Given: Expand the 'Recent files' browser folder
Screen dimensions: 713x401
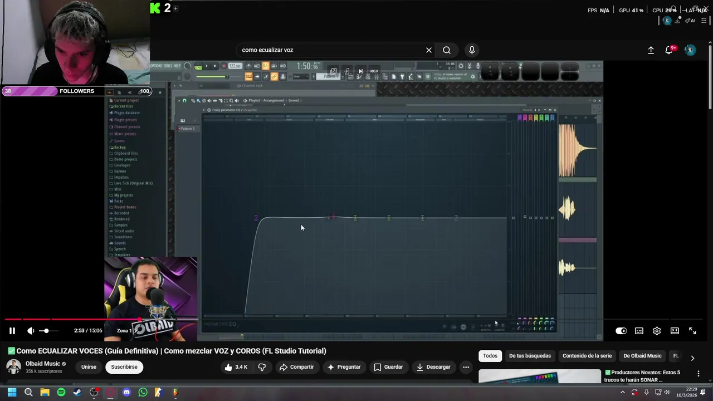Looking at the screenshot, I should point(121,106).
